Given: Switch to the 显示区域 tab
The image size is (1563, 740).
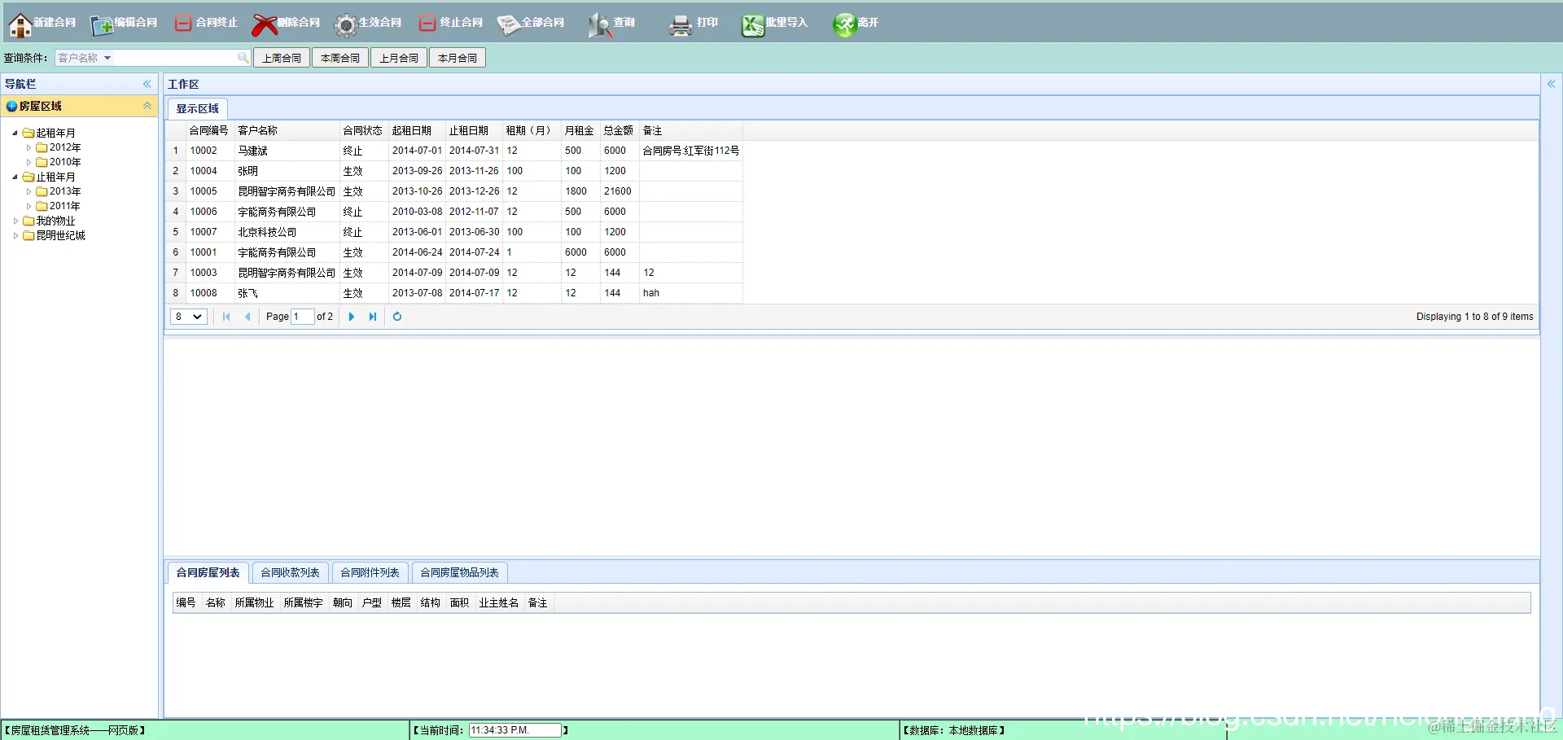Looking at the screenshot, I should [x=198, y=108].
